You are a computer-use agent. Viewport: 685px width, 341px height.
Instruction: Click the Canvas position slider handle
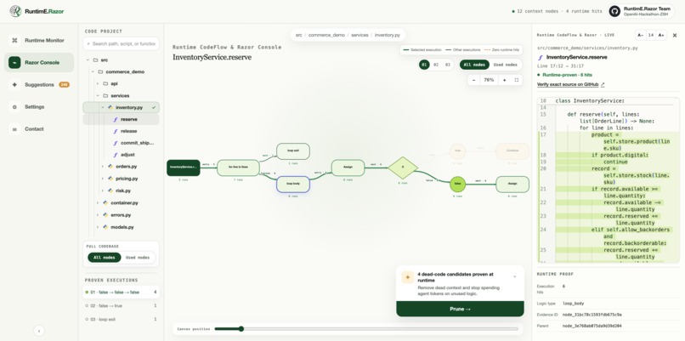(241, 329)
